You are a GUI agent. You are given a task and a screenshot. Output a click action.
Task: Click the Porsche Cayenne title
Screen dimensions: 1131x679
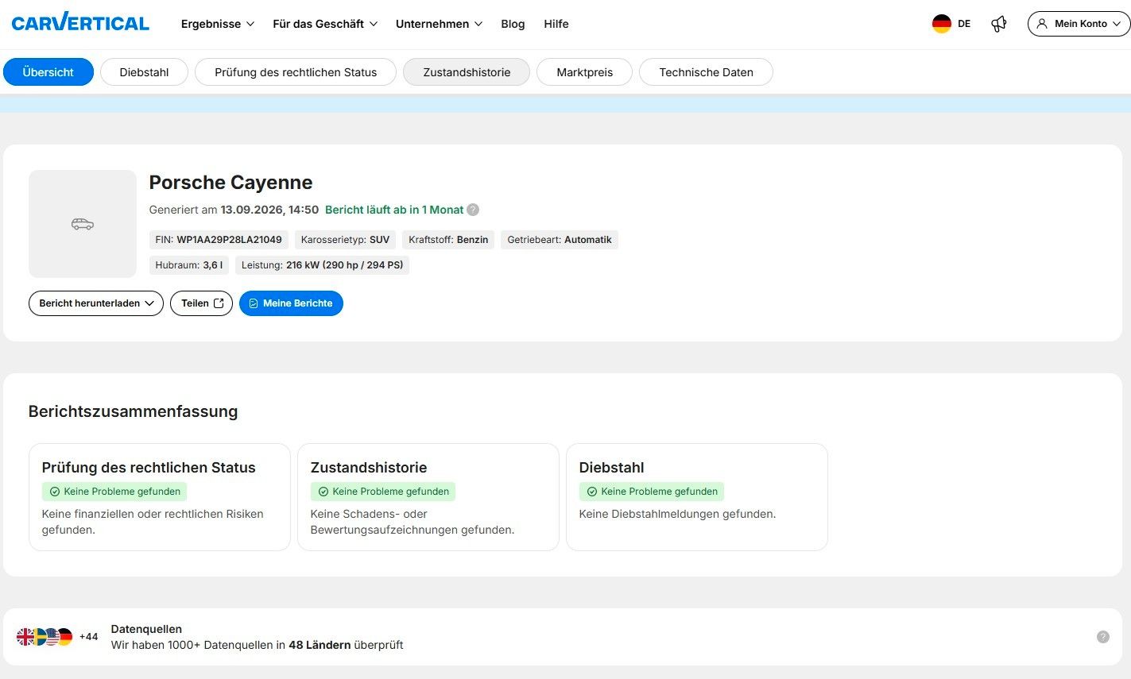(x=230, y=183)
